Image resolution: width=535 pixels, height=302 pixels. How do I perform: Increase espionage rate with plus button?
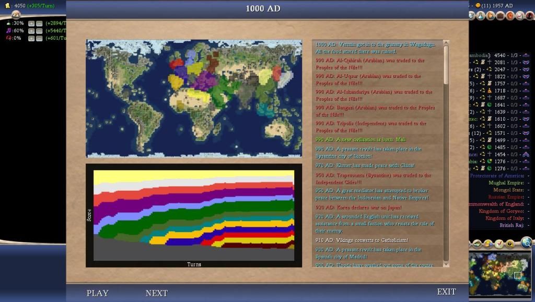pyautogui.click(x=31, y=39)
